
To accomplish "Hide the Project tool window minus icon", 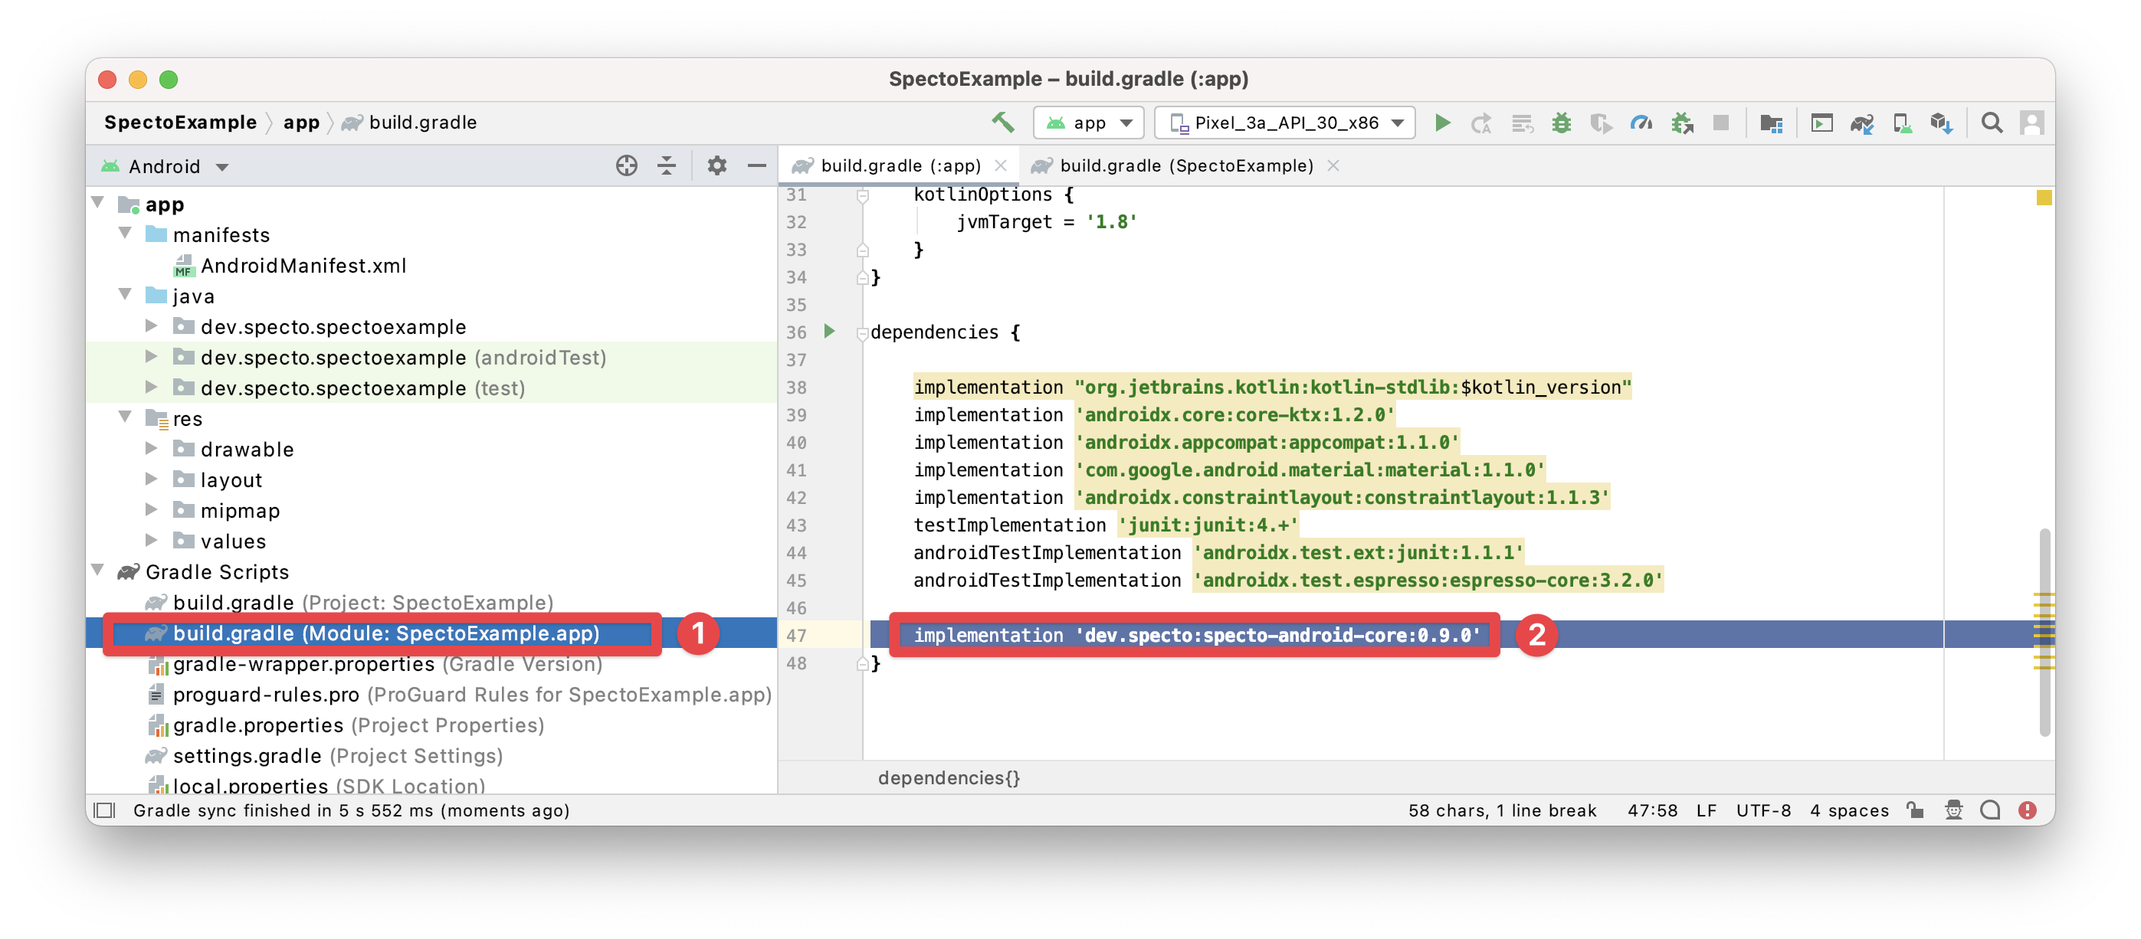I will pyautogui.click(x=756, y=166).
